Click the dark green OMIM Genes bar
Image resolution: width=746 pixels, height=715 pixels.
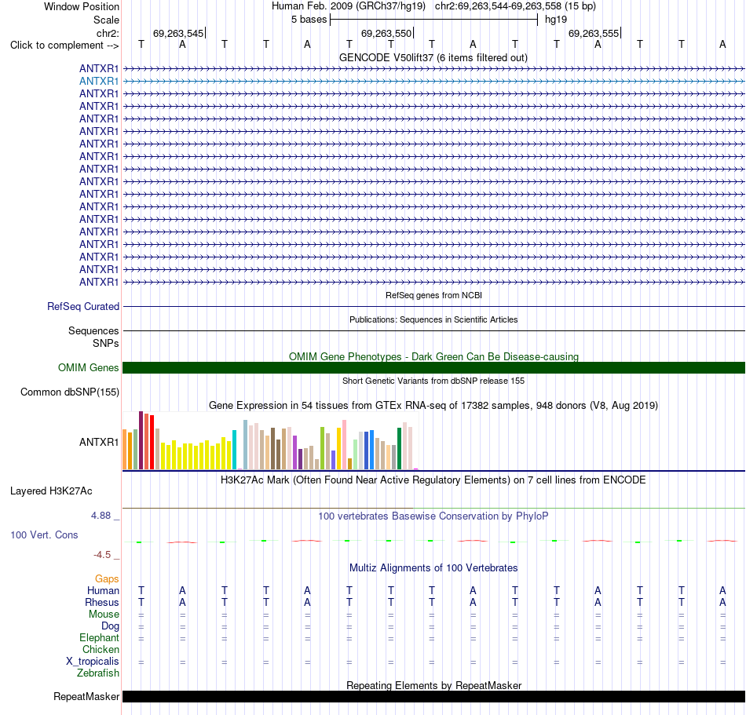click(x=433, y=367)
